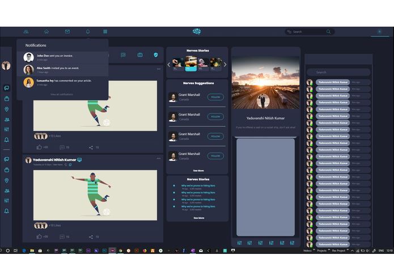Open the soccer player image in lower post
394x280 pixels.
point(95,196)
